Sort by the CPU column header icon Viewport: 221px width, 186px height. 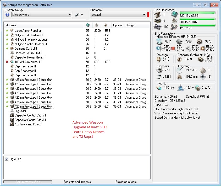tap(88, 25)
